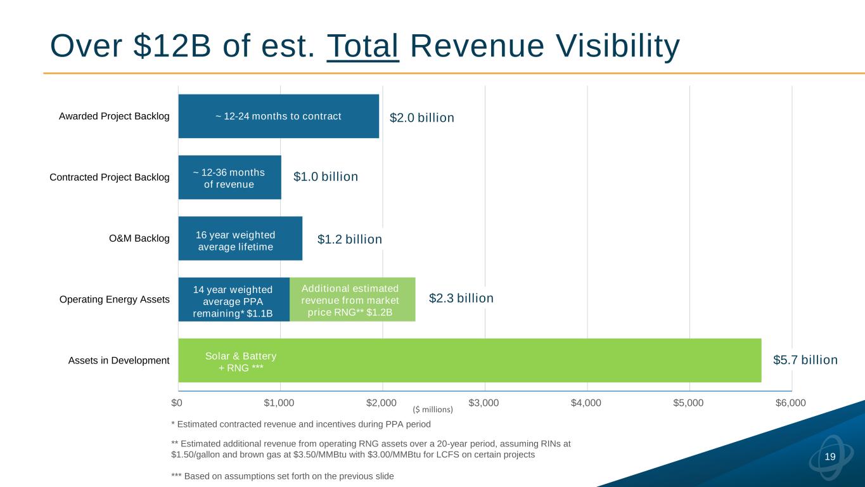The image size is (865, 487).
Task: Click the $2.0 billion data label
Action: tap(421, 118)
